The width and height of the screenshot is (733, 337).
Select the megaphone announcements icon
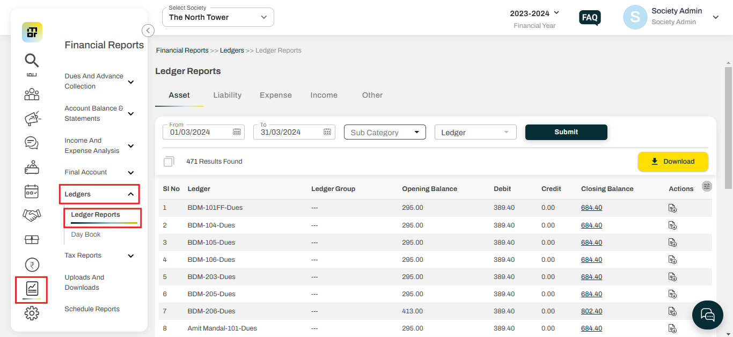[31, 118]
